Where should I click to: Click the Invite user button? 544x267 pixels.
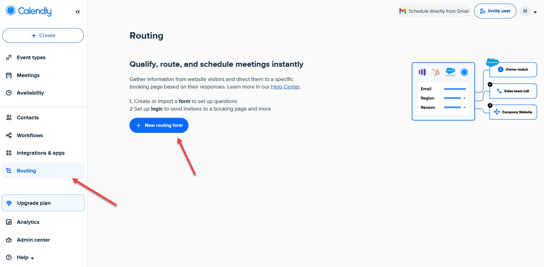coord(495,11)
